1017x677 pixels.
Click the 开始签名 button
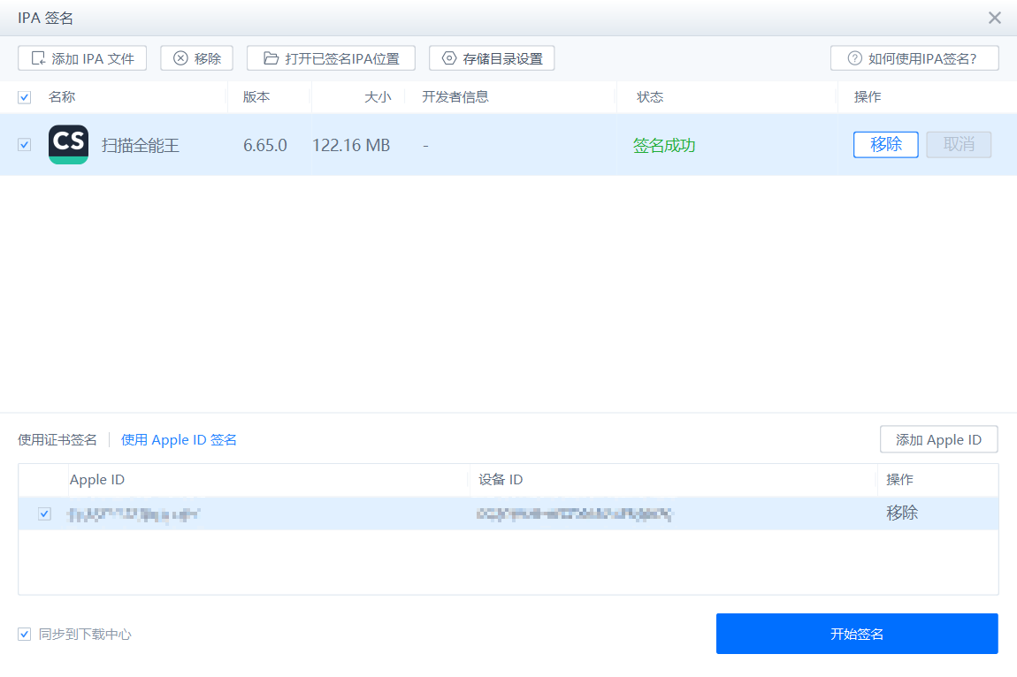click(x=857, y=634)
